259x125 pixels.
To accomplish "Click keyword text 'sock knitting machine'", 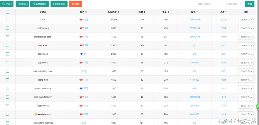I will [x=43, y=123].
